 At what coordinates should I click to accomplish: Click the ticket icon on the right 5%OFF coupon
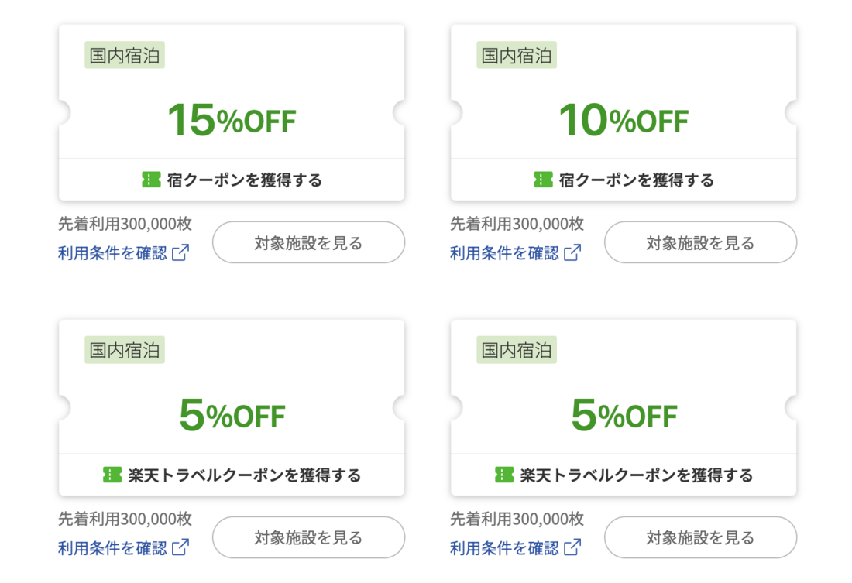(504, 475)
